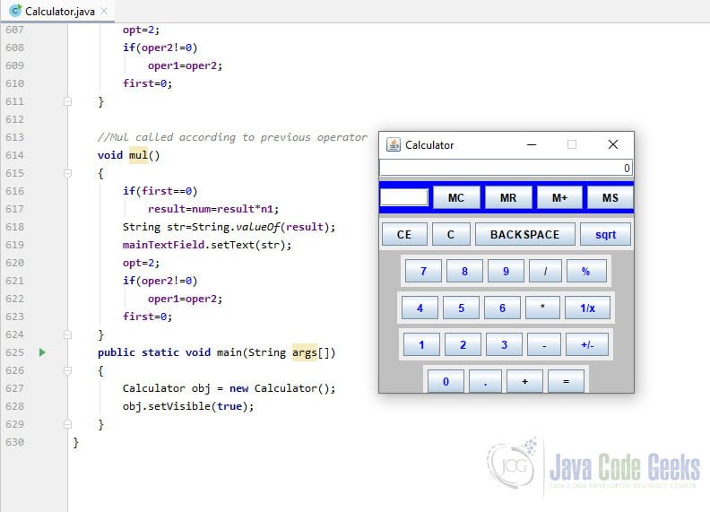710x512 pixels.
Task: Click the MR memory recall button
Action: click(508, 197)
